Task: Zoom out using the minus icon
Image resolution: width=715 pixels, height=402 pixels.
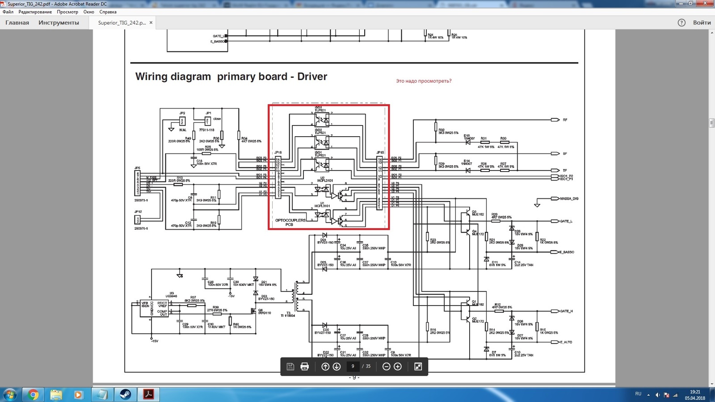Action: [x=387, y=367]
